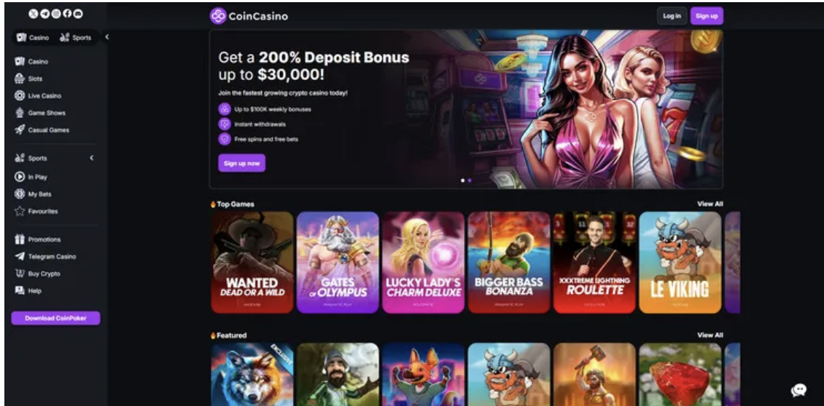Viewport: 824px width, 406px height.
Task: Select the first banner carousel dot
Action: (462, 180)
